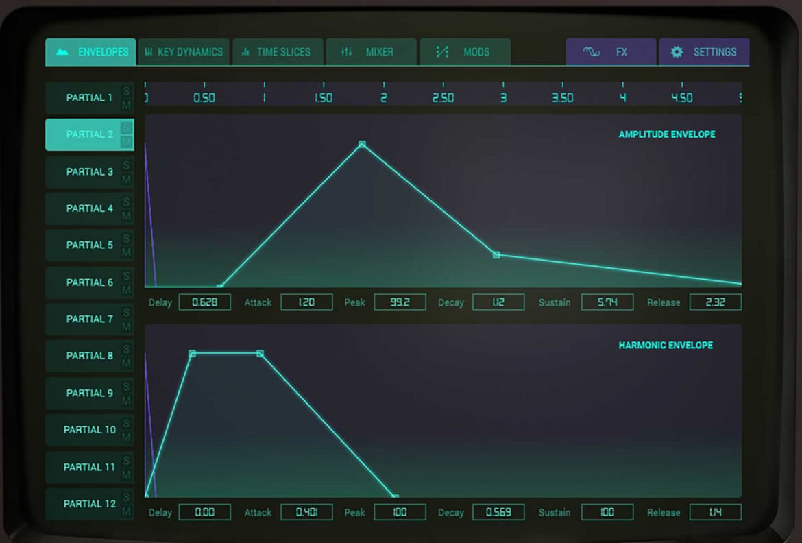Select Partial 2

[x=89, y=134]
